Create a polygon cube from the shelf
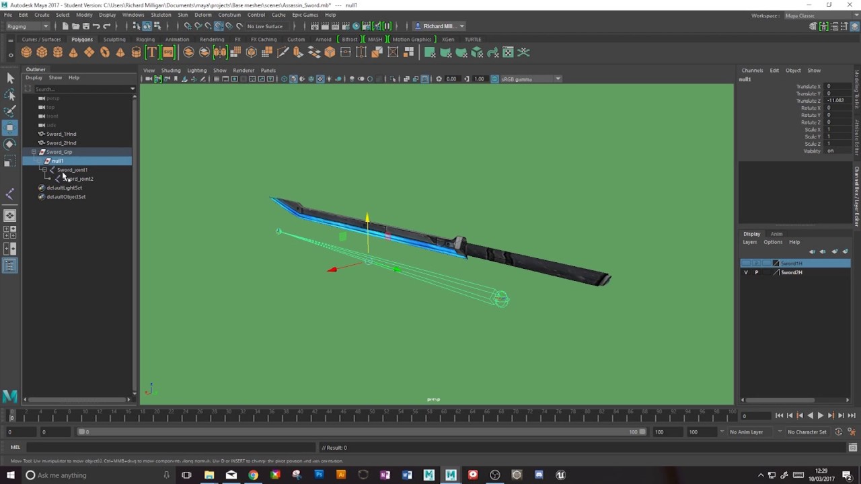Image resolution: width=861 pixels, height=484 pixels. coord(42,52)
